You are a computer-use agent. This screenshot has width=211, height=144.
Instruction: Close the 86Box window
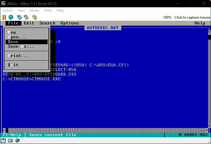[x=204, y=3]
